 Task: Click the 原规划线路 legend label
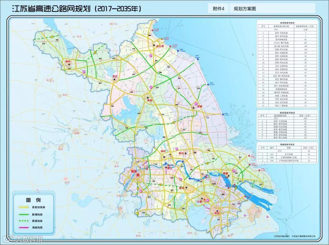[x=38, y=207]
